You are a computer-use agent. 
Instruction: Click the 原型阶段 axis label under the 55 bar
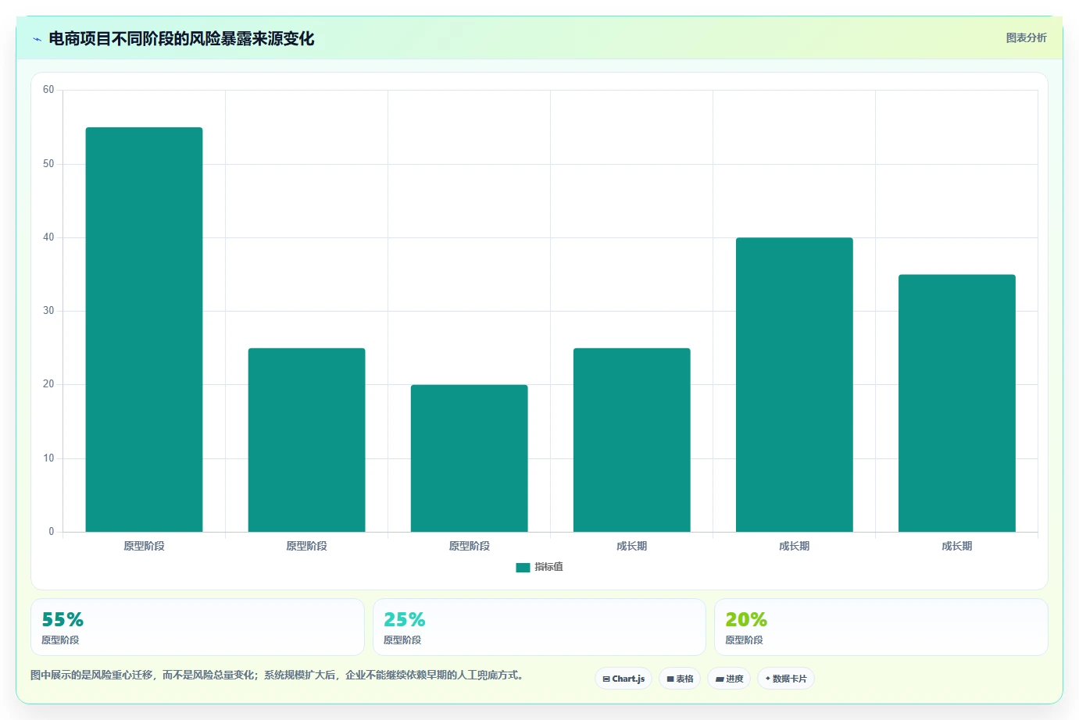(x=144, y=546)
